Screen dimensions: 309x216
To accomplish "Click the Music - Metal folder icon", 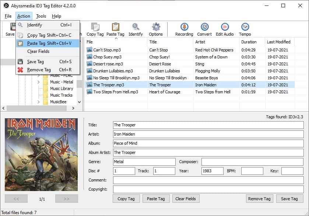I will 46,82.
